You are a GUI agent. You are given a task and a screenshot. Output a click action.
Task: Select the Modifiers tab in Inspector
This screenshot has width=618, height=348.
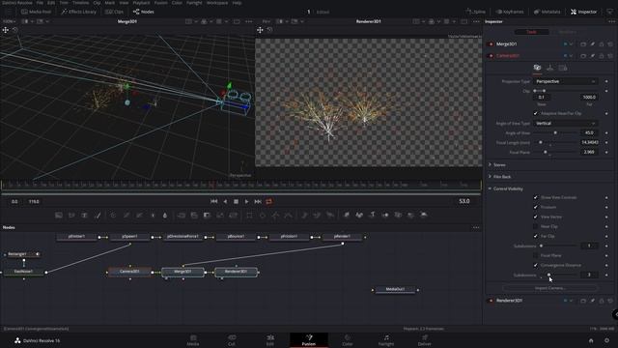pyautogui.click(x=567, y=32)
